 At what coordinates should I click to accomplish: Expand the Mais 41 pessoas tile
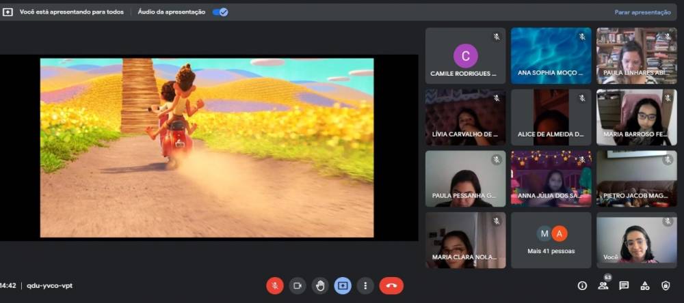pos(551,240)
